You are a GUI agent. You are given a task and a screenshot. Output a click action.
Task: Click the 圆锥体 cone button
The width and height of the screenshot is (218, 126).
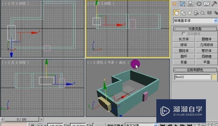(x=207, y=39)
